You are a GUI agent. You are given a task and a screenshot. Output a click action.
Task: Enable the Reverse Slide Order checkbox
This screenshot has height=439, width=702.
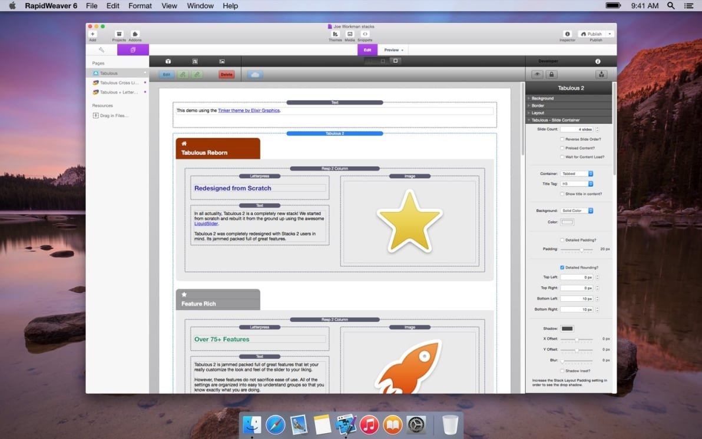coord(562,139)
